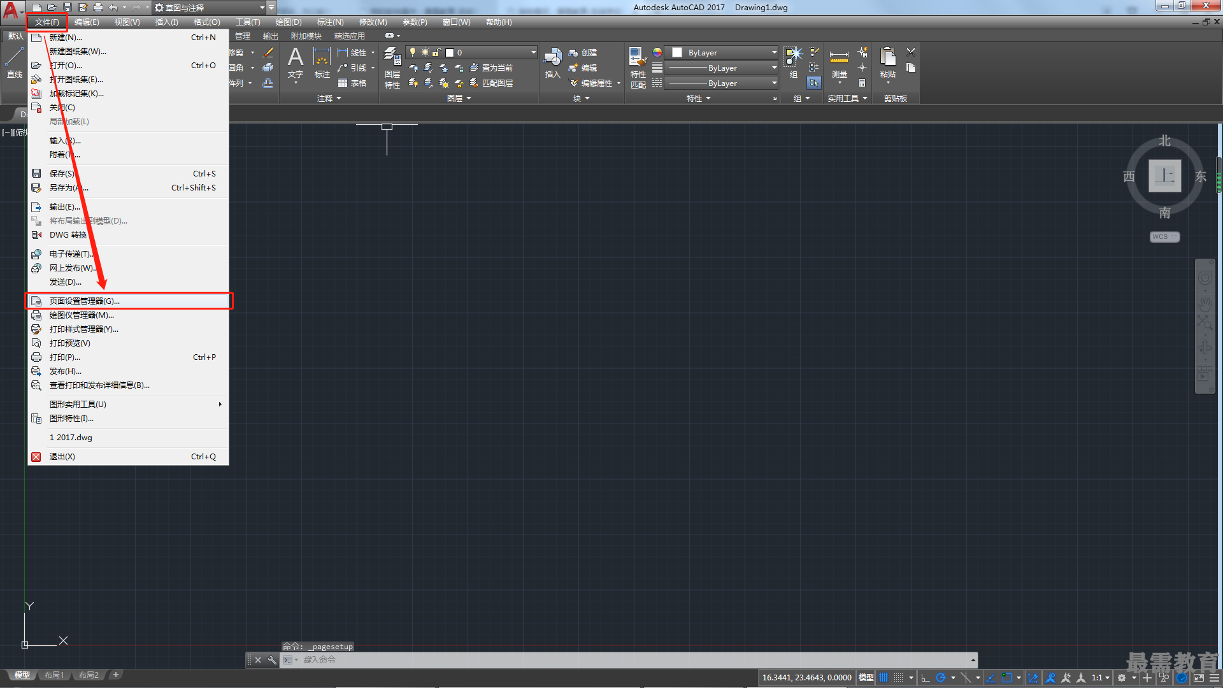The image size is (1223, 688).
Task: Click 模型 model space button in status bar
Action: click(x=866, y=678)
